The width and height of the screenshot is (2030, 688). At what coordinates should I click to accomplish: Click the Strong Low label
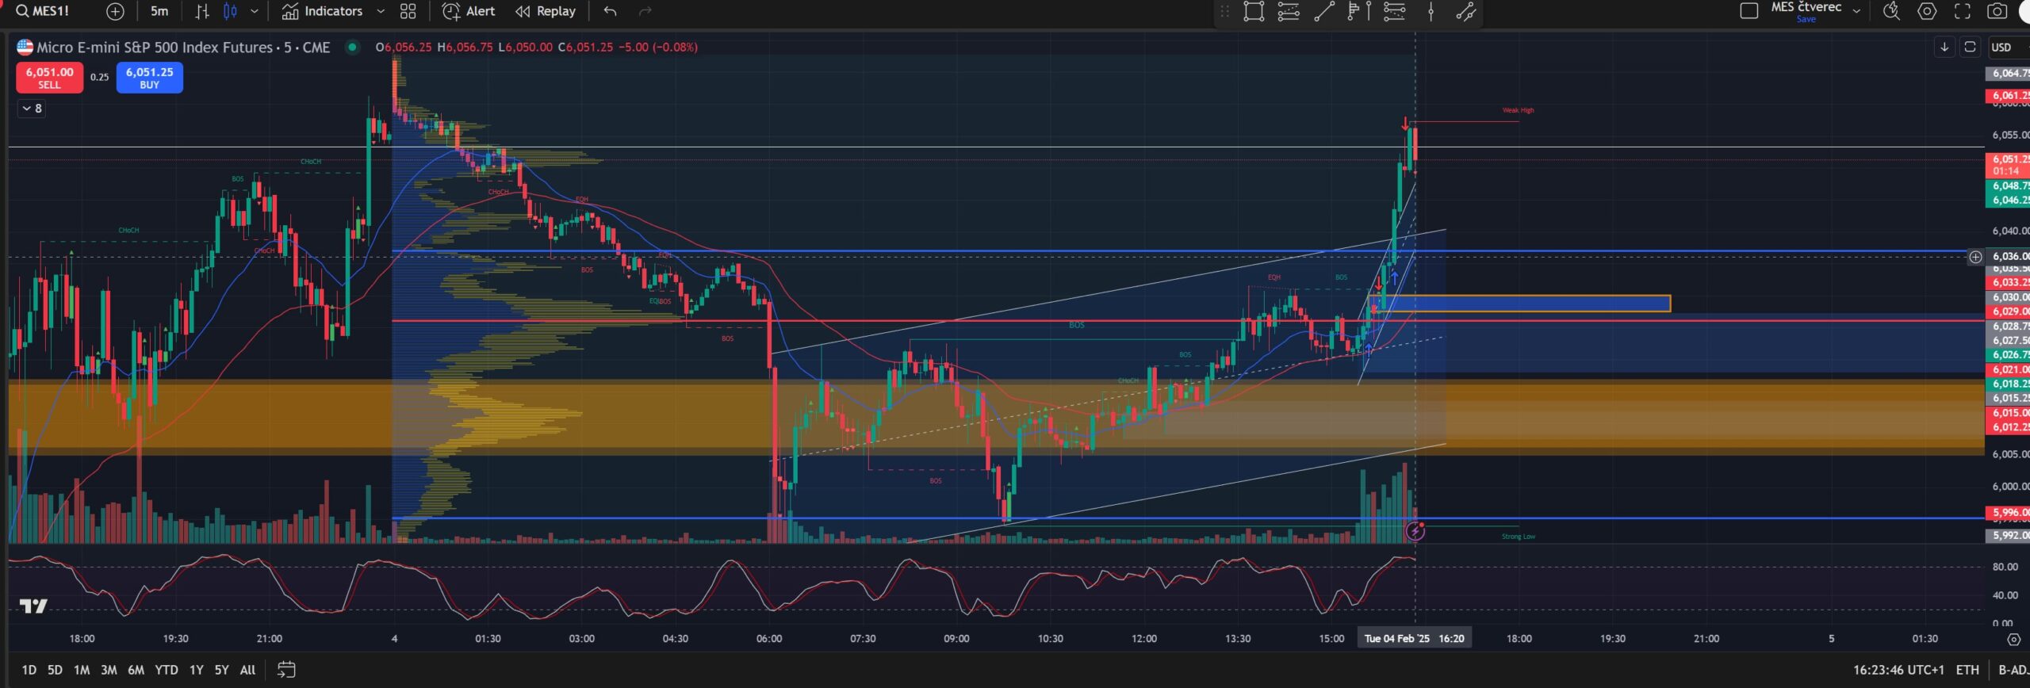tap(1518, 537)
